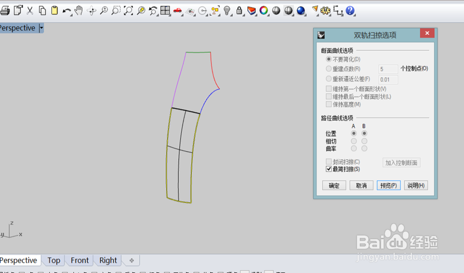Switch to the Top viewport tab

tap(53, 260)
